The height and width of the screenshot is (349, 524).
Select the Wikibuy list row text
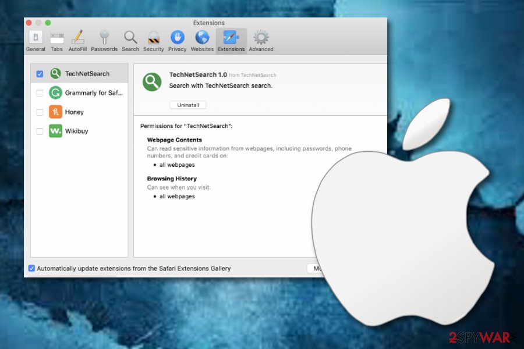[76, 131]
